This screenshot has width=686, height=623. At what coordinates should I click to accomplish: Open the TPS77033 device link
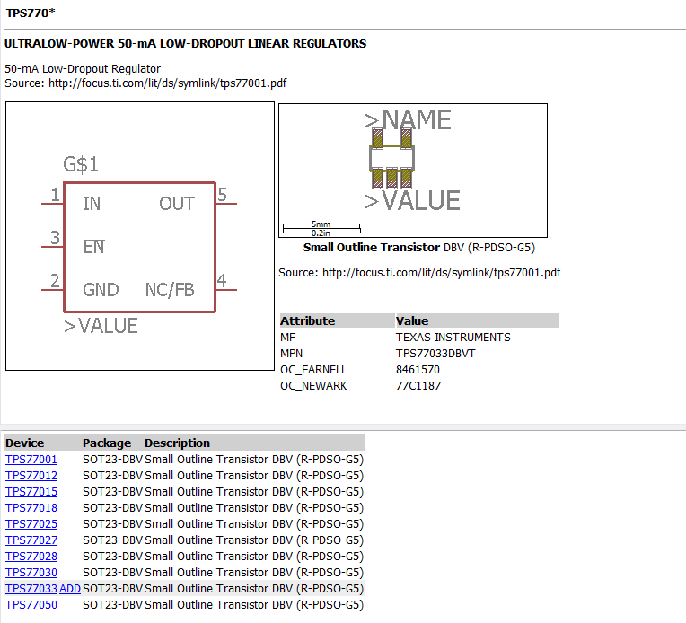coord(31,589)
